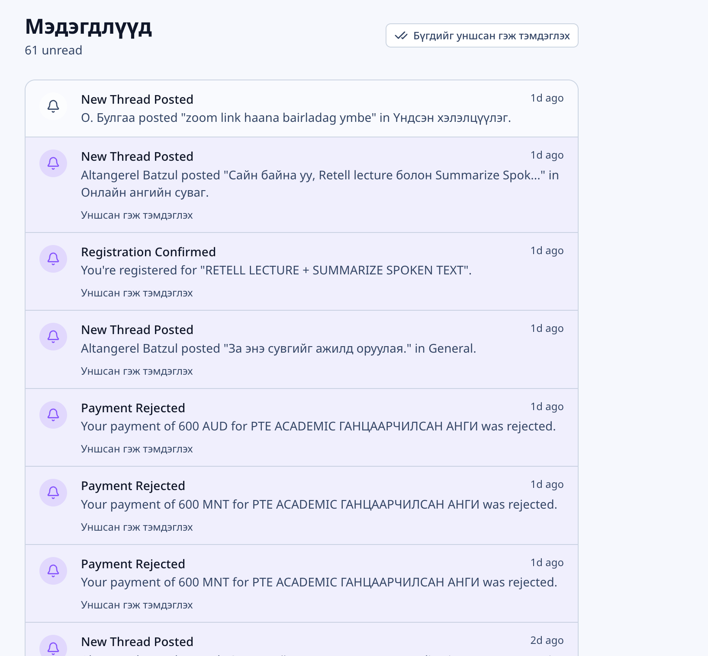
Task: Click the double-check icon in mark-all-read button
Action: pyautogui.click(x=401, y=35)
